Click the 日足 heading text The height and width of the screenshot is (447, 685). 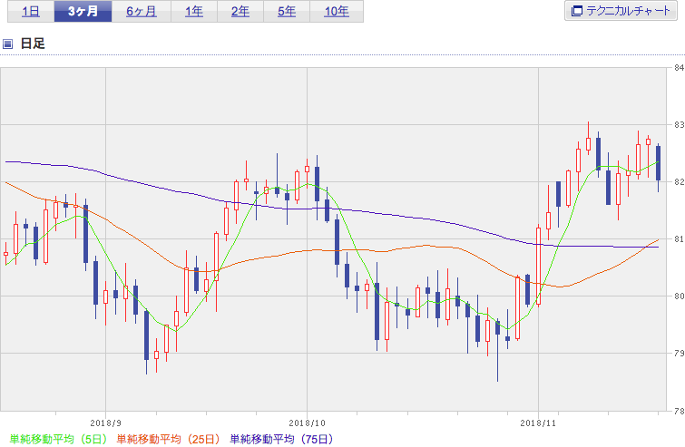[x=33, y=44]
